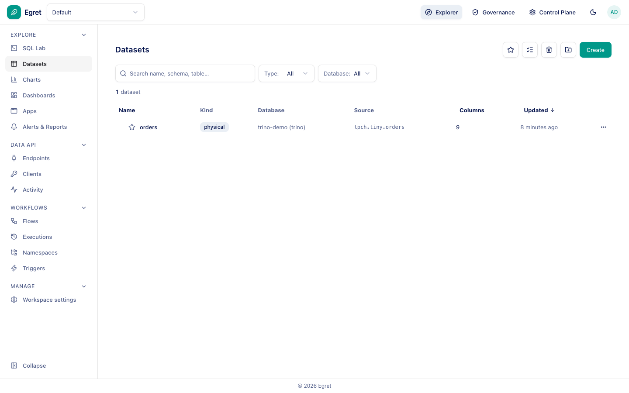Click the add folder toolbar button
This screenshot has height=393, width=629.
568,50
